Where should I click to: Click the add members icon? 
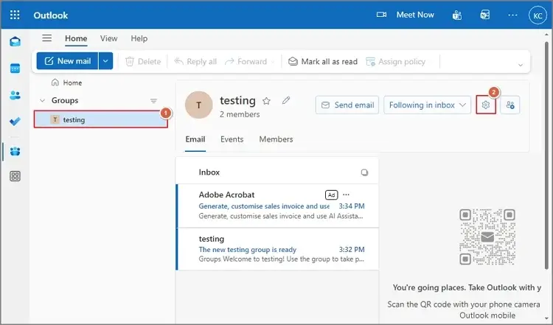pos(510,105)
